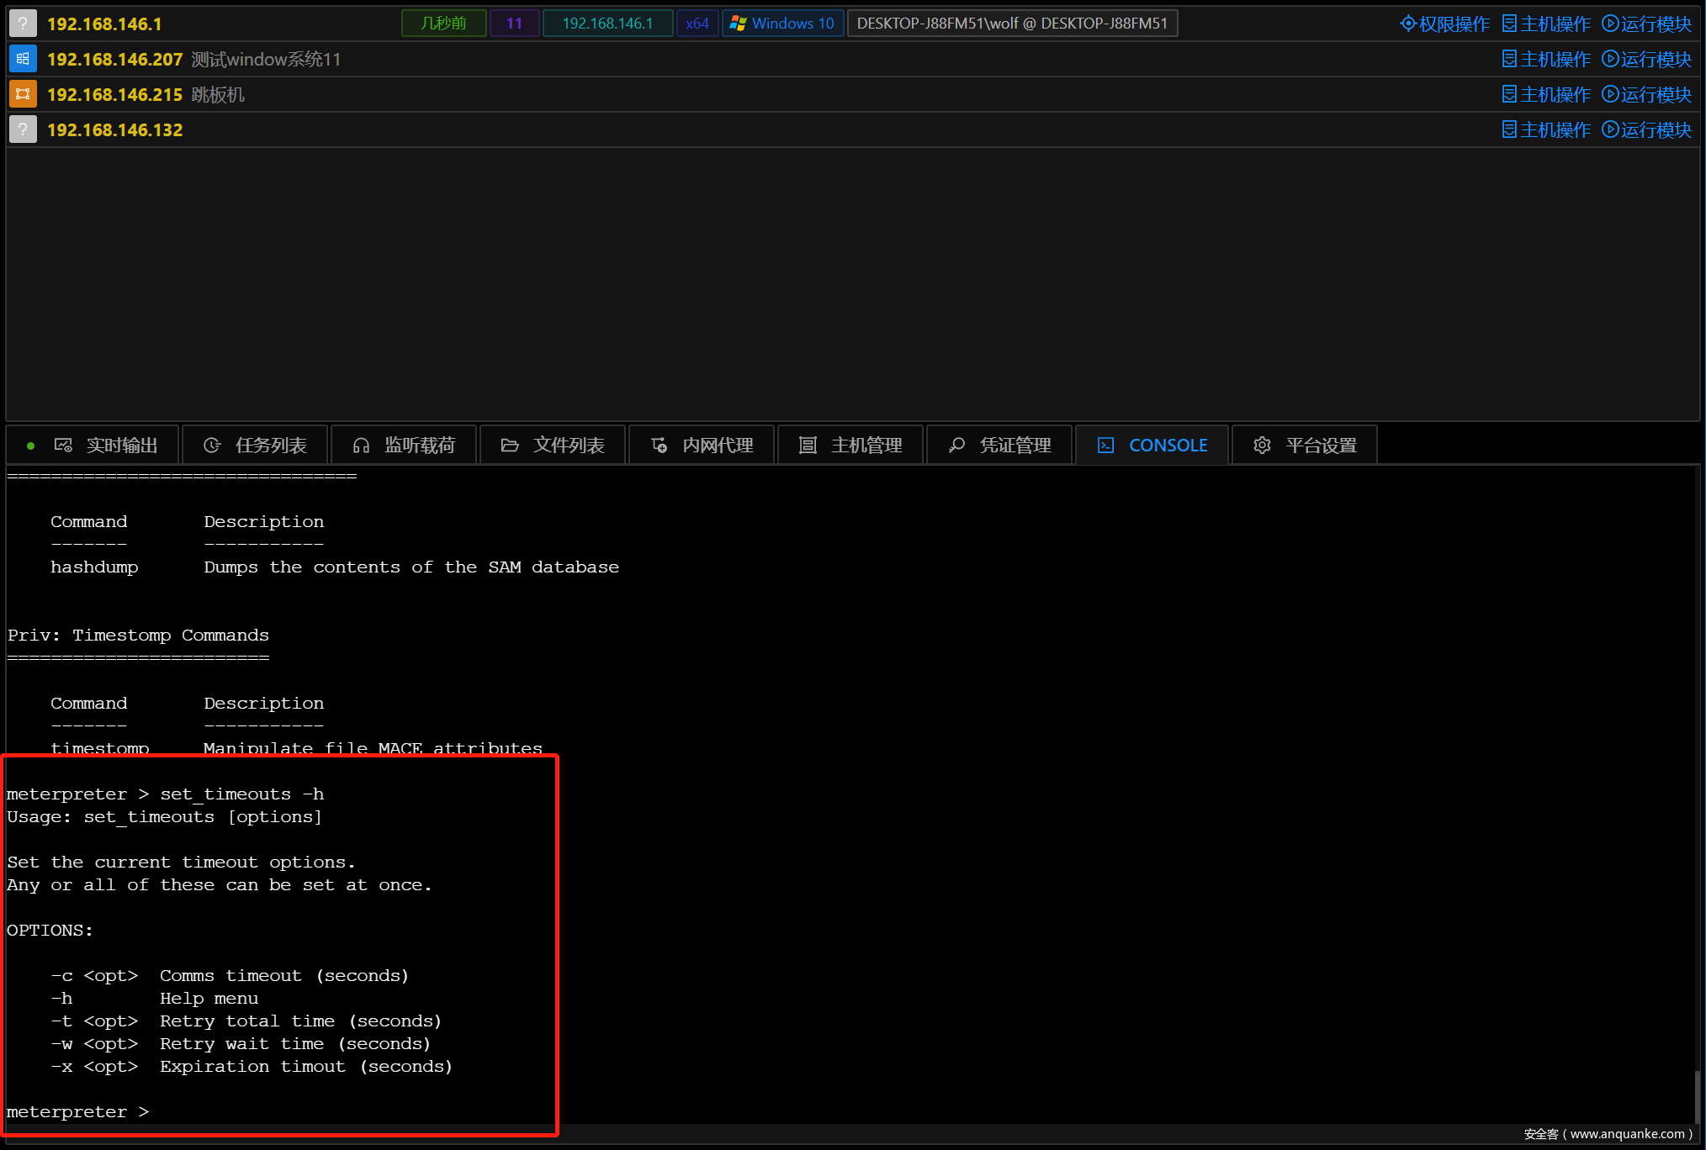Image resolution: width=1706 pixels, height=1150 pixels.
Task: Click the headphone icon on 监听载荷 tab
Action: (x=361, y=446)
